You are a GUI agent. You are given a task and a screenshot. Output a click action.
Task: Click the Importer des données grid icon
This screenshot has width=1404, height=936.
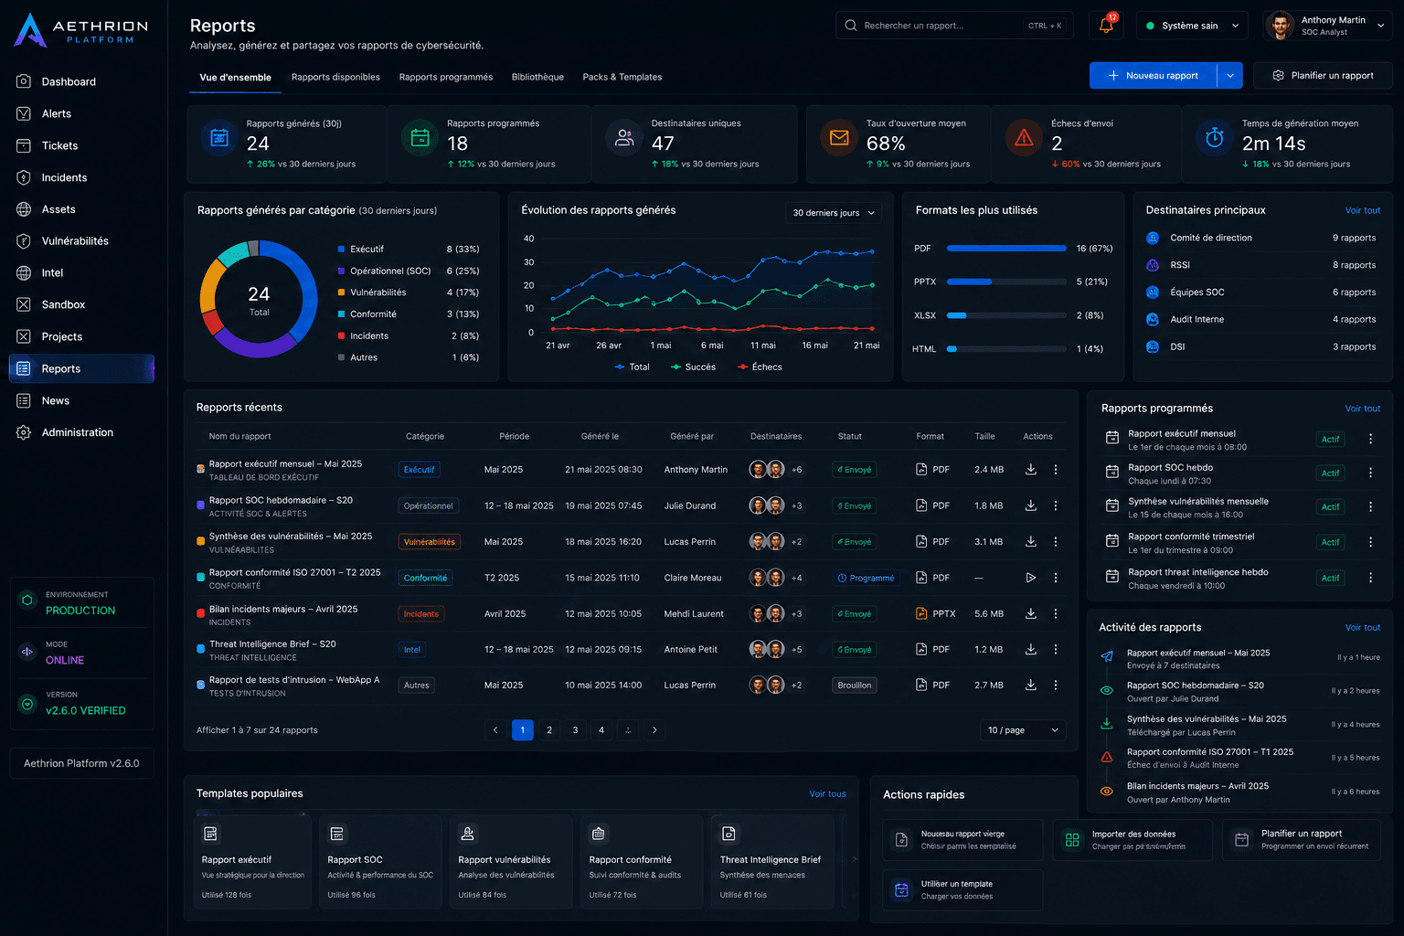pyautogui.click(x=1072, y=840)
